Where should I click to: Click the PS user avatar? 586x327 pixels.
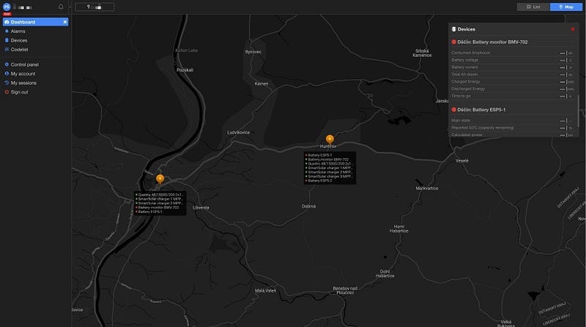click(7, 7)
